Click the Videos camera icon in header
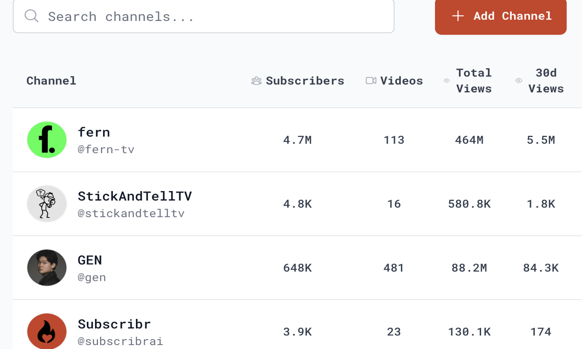The height and width of the screenshot is (349, 582). [371, 80]
